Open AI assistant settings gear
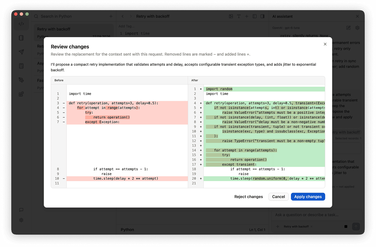The height and width of the screenshot is (247, 376). tap(357, 28)
